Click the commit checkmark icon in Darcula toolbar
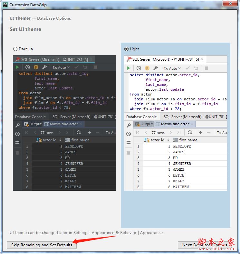 tap(76, 67)
